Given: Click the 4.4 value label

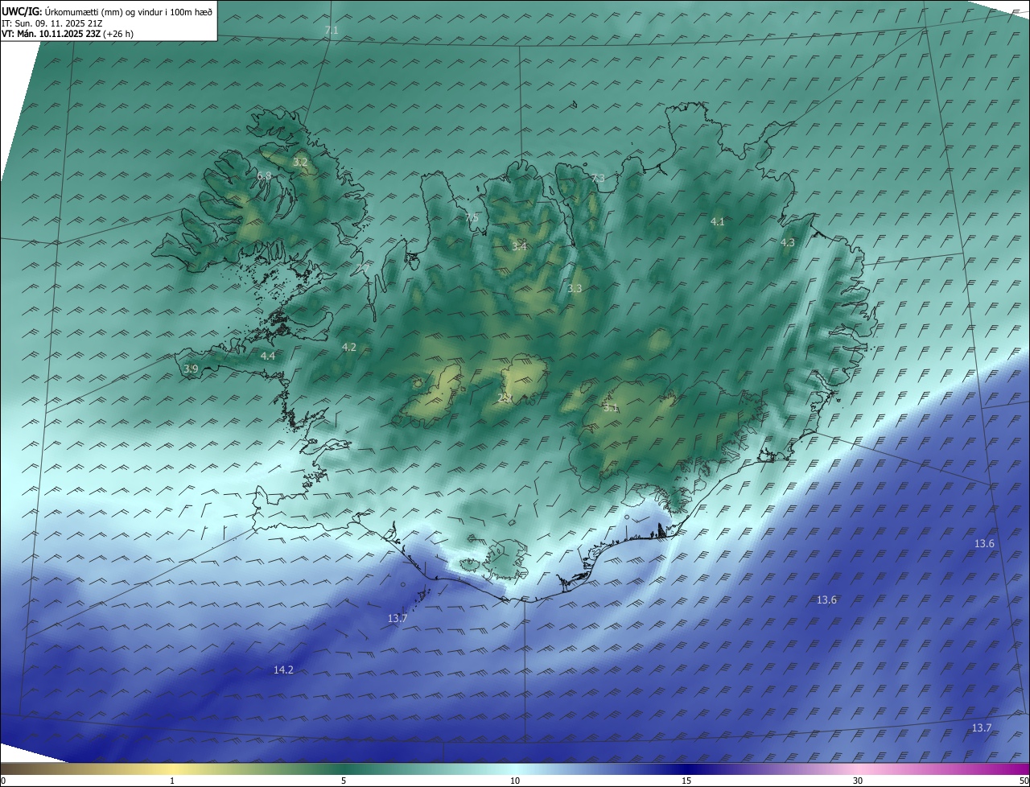Looking at the screenshot, I should point(268,356).
